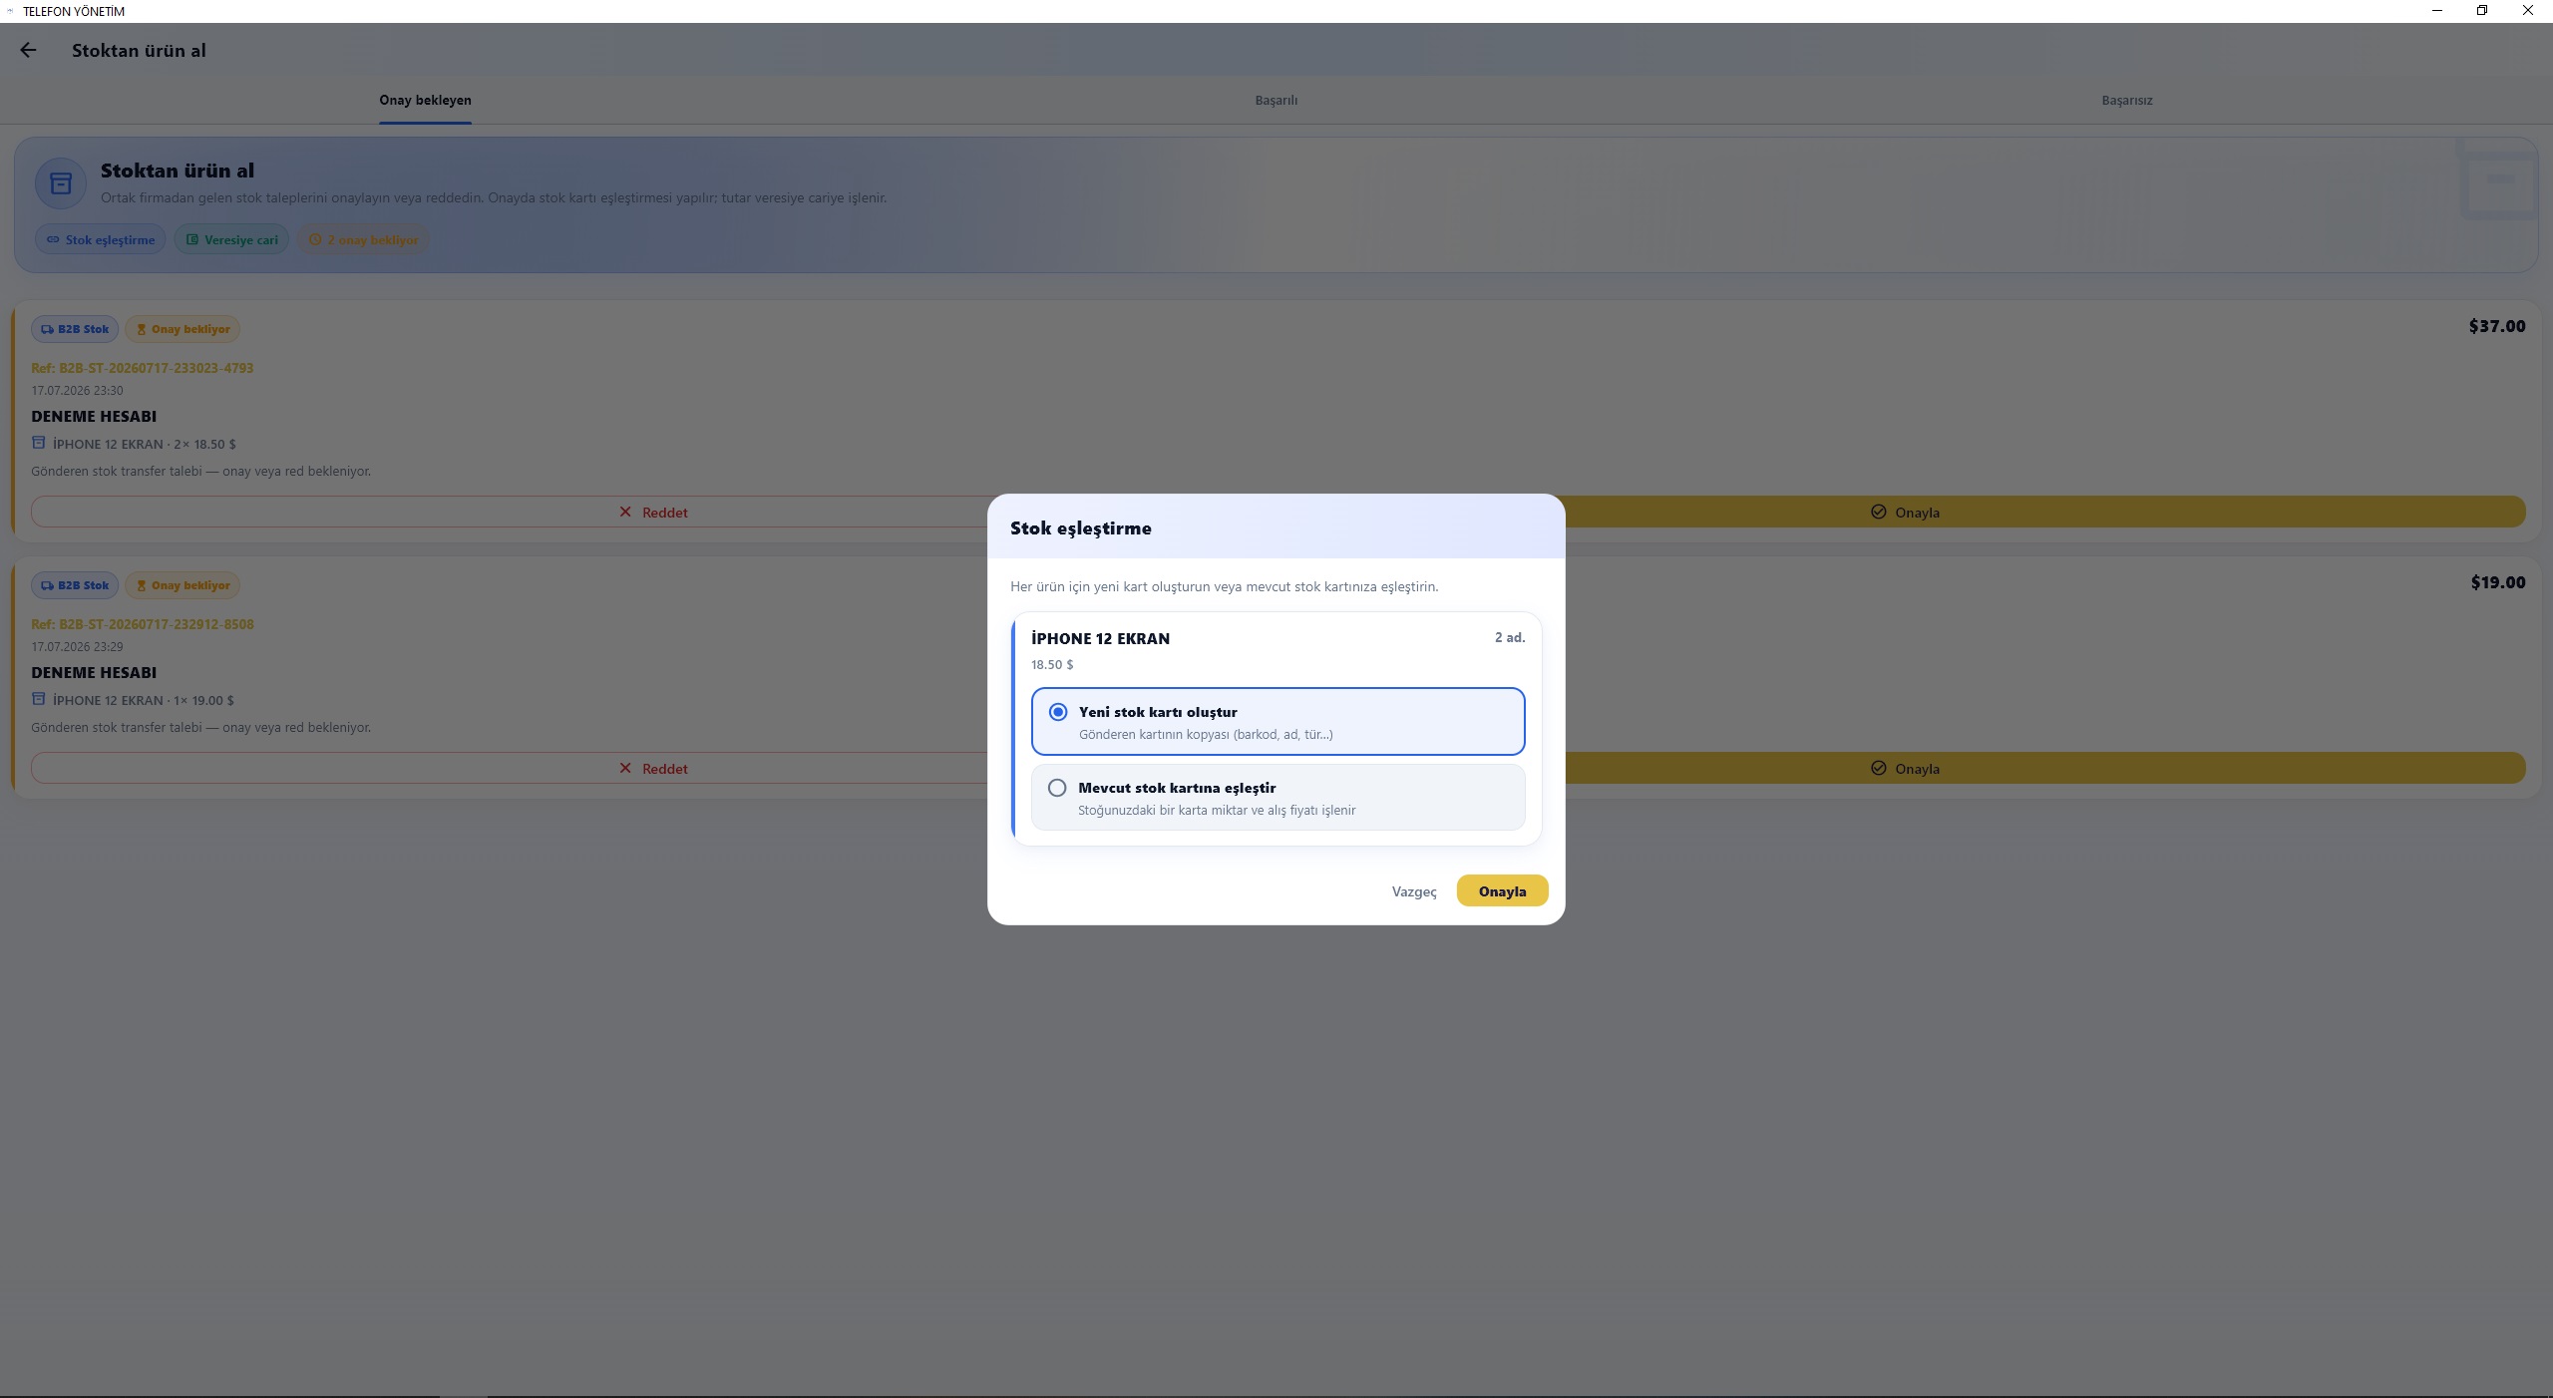Image resolution: width=2553 pixels, height=1398 pixels.
Task: Click the $19.00 amount
Action: click(x=2498, y=582)
